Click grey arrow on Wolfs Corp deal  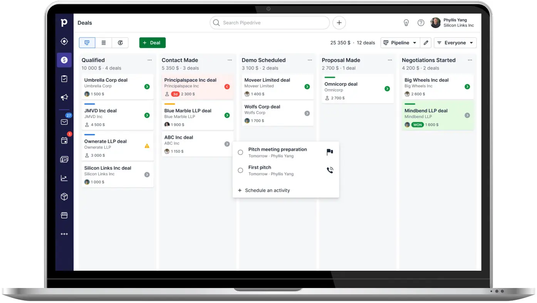(307, 113)
